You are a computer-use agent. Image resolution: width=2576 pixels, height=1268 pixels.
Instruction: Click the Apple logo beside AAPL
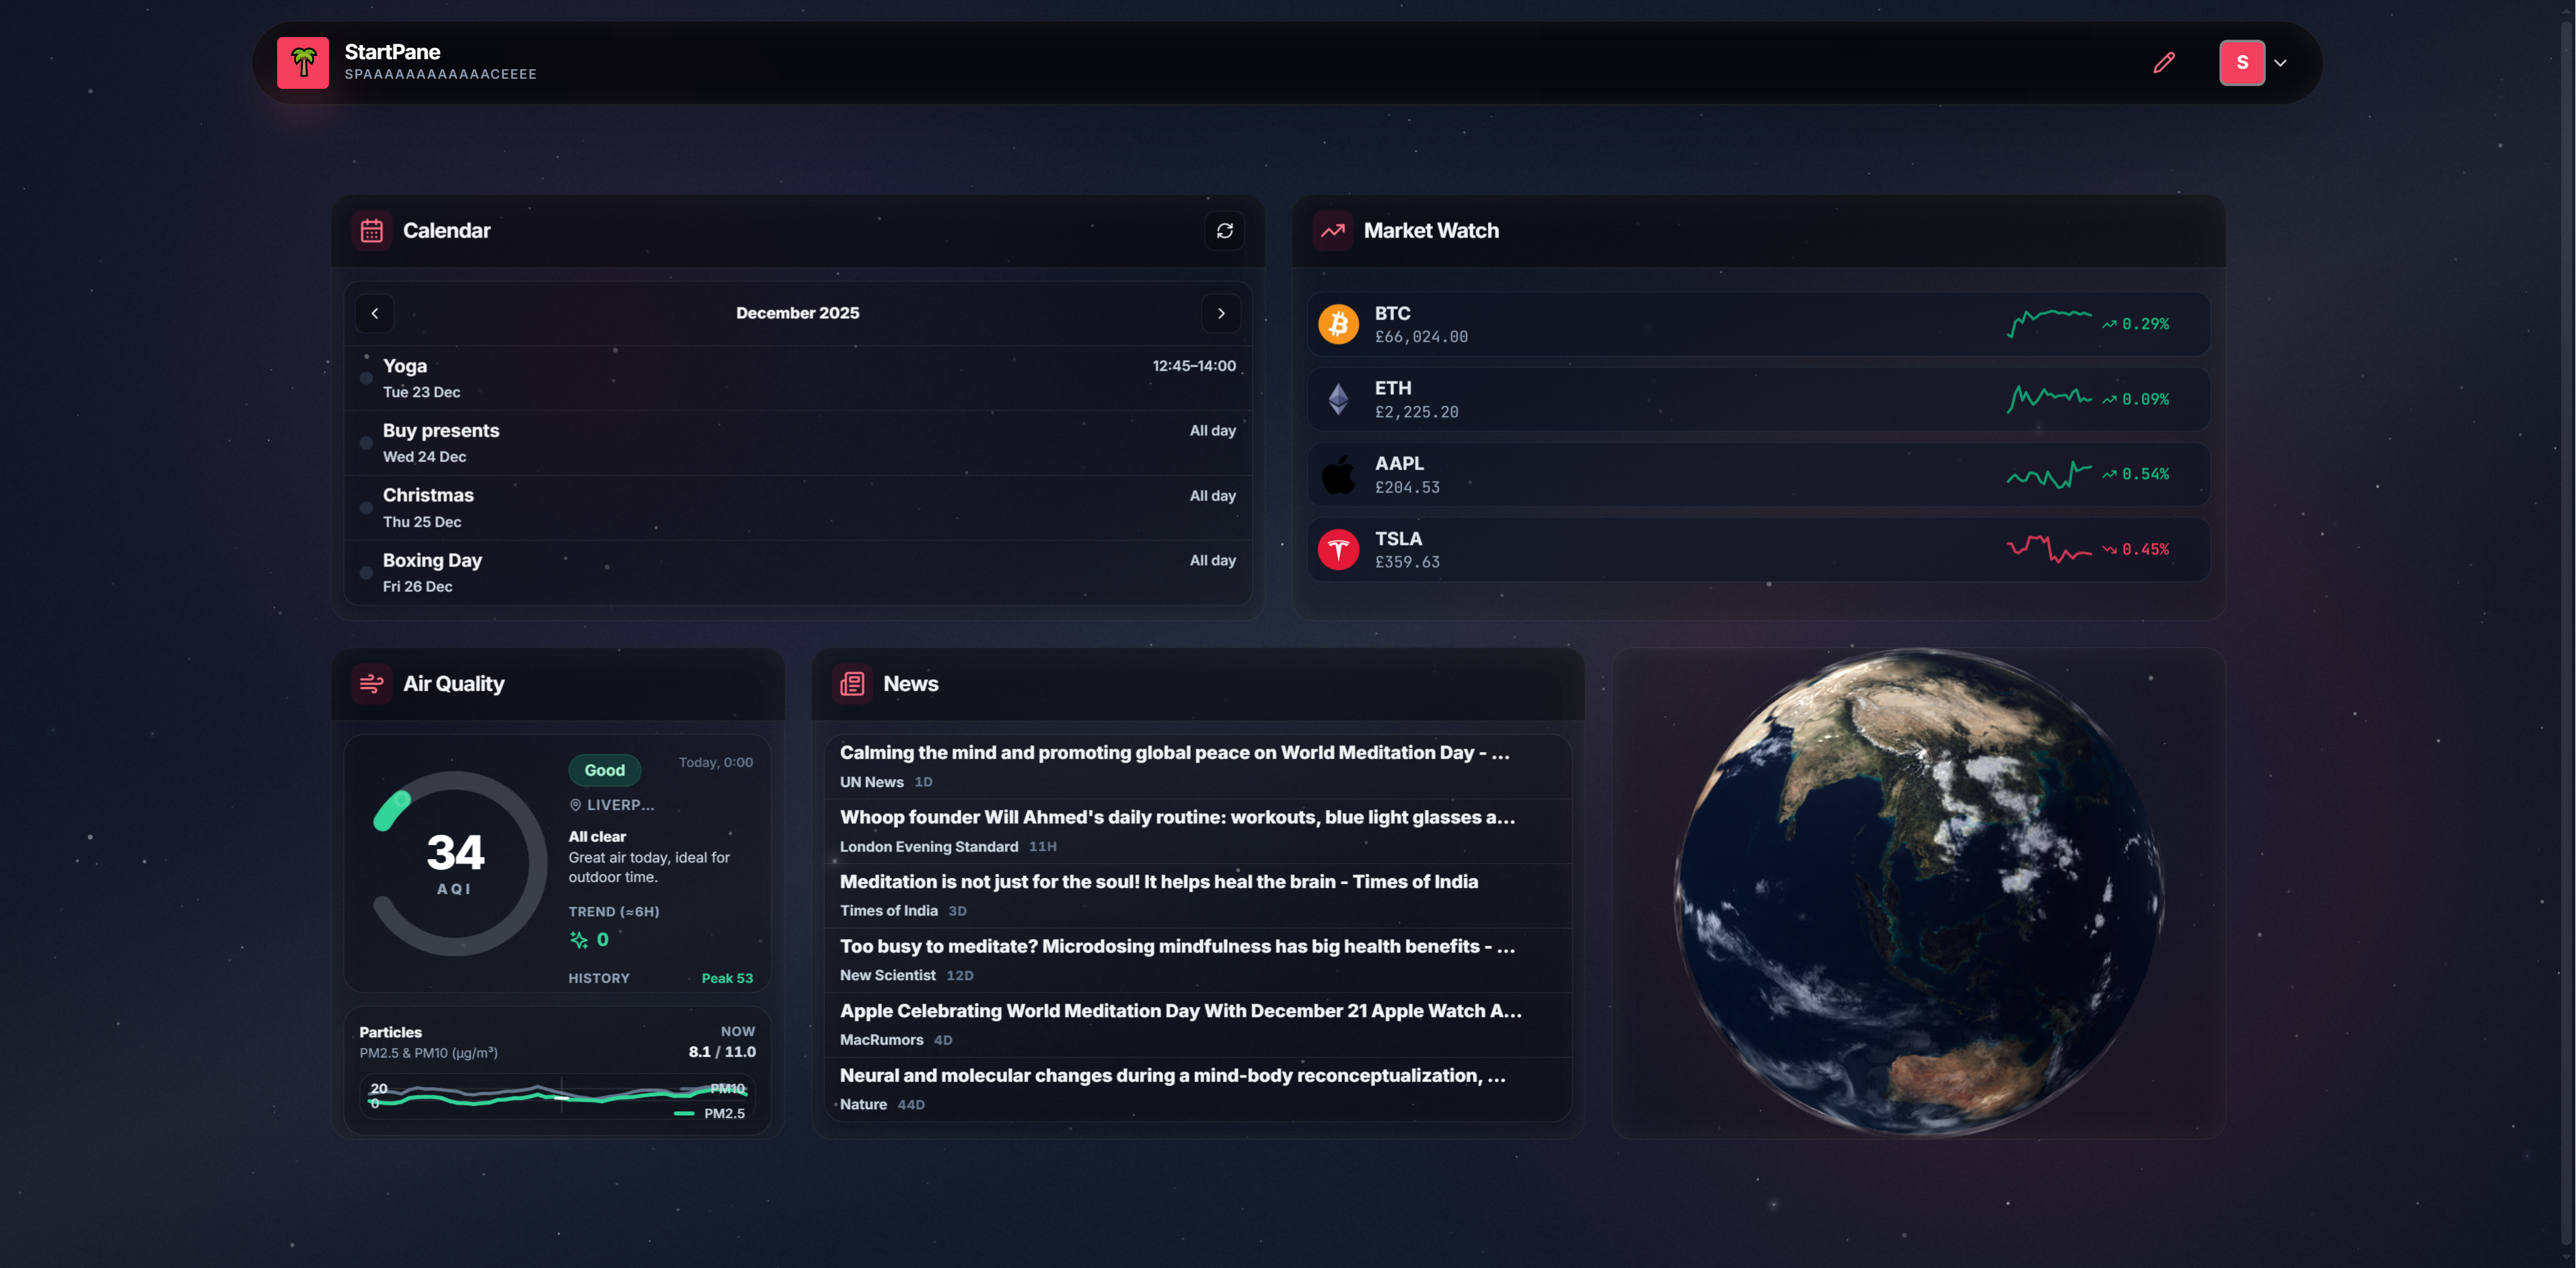coord(1337,473)
